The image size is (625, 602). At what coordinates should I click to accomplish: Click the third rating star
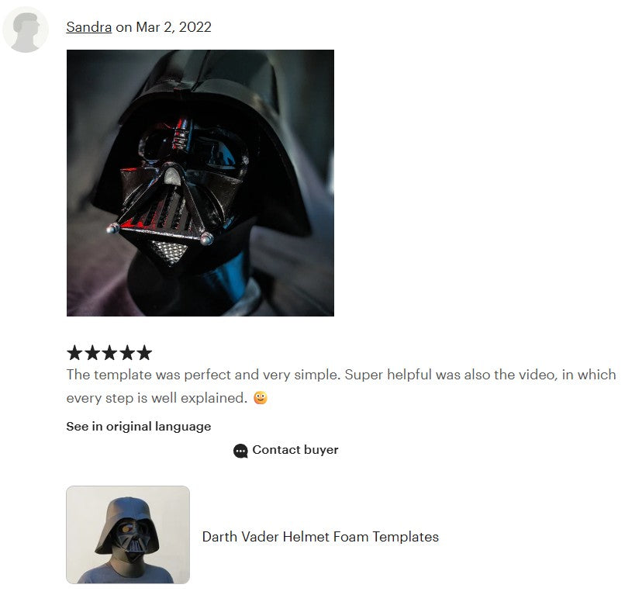[x=109, y=353]
